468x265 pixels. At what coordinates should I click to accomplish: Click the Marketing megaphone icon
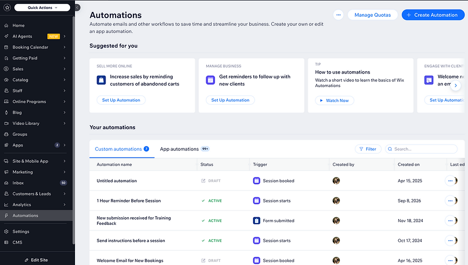click(6, 172)
